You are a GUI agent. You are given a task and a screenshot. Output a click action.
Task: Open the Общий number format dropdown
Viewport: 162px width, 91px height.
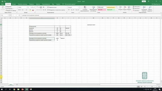[78, 7]
